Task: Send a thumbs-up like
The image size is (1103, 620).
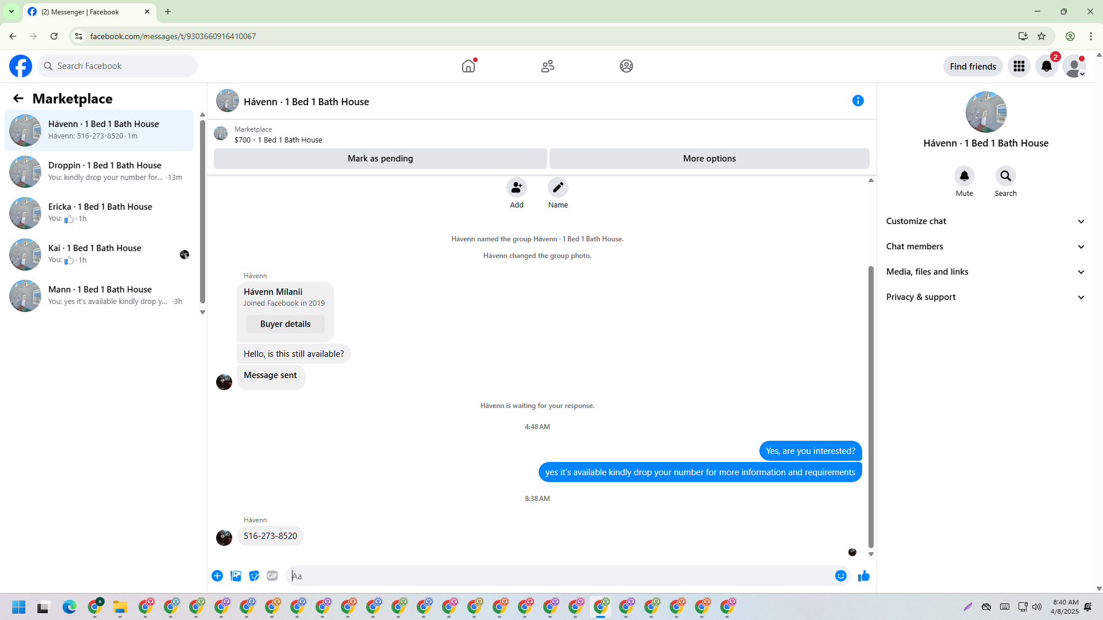Action: (864, 576)
